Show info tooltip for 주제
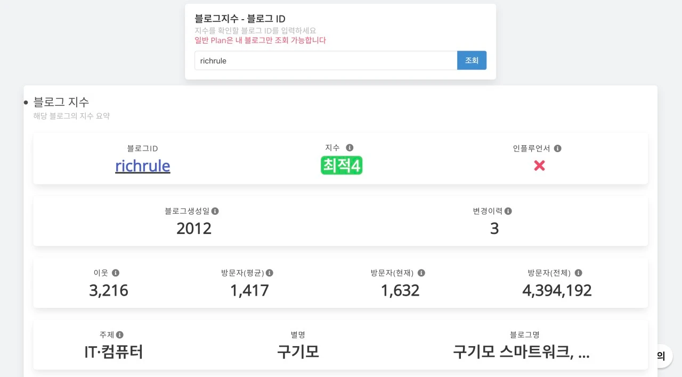Image resolution: width=682 pixels, height=377 pixels. 120,335
